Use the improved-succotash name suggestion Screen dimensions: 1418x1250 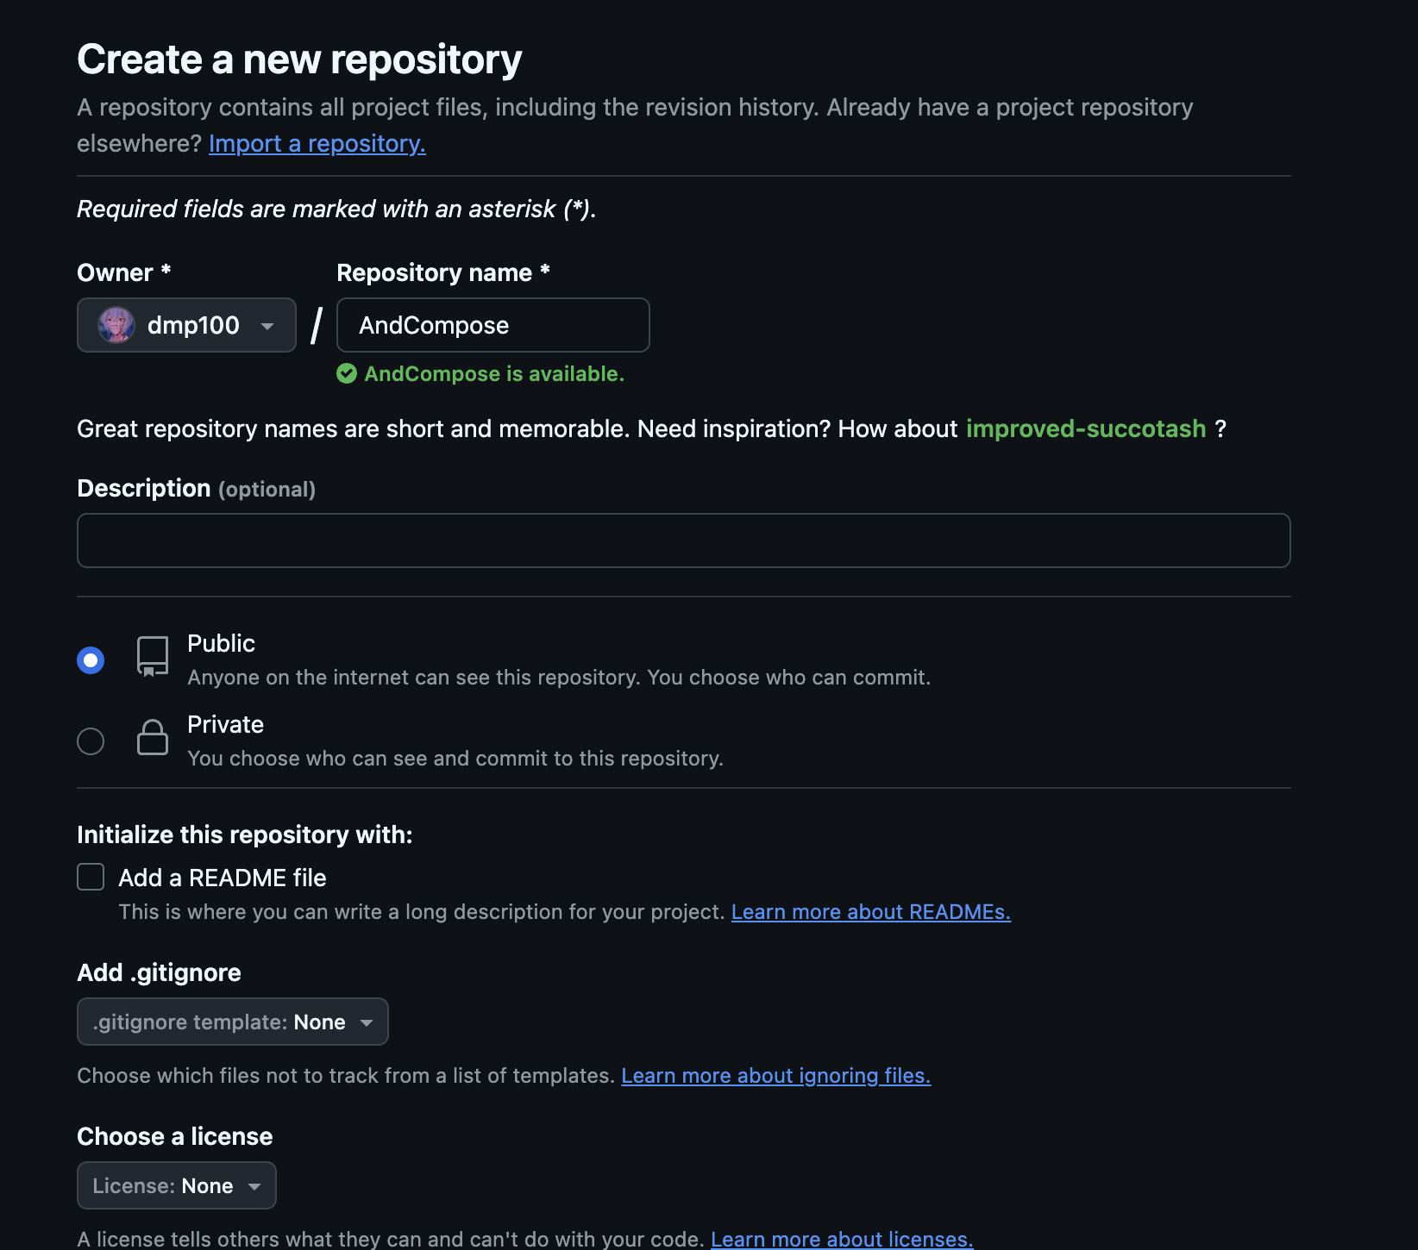[1085, 428]
